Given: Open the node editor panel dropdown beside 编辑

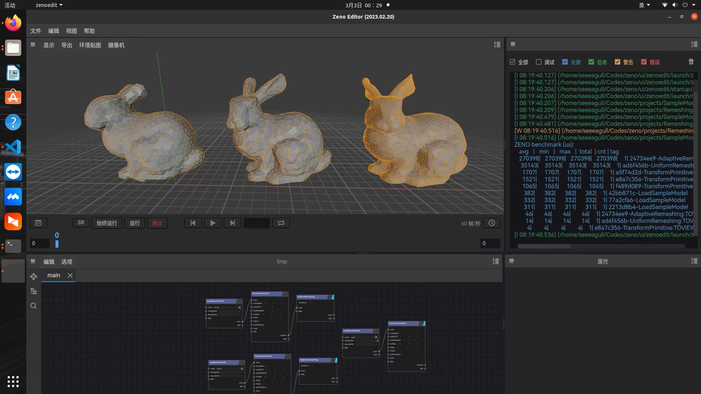Looking at the screenshot, I should pyautogui.click(x=33, y=261).
